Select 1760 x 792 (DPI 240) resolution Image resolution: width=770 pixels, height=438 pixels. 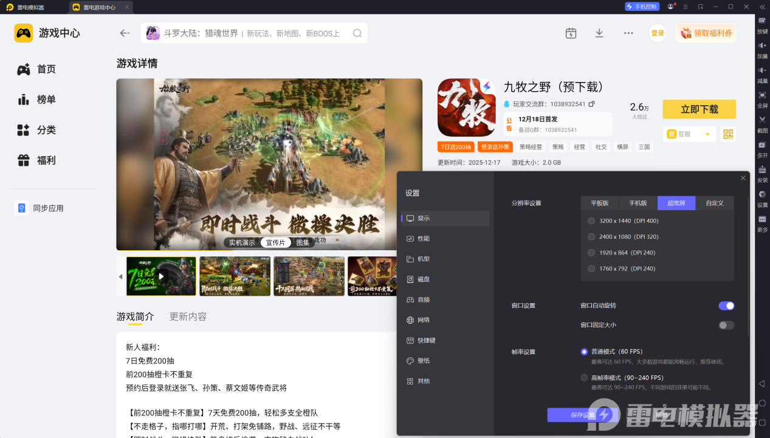(591, 269)
